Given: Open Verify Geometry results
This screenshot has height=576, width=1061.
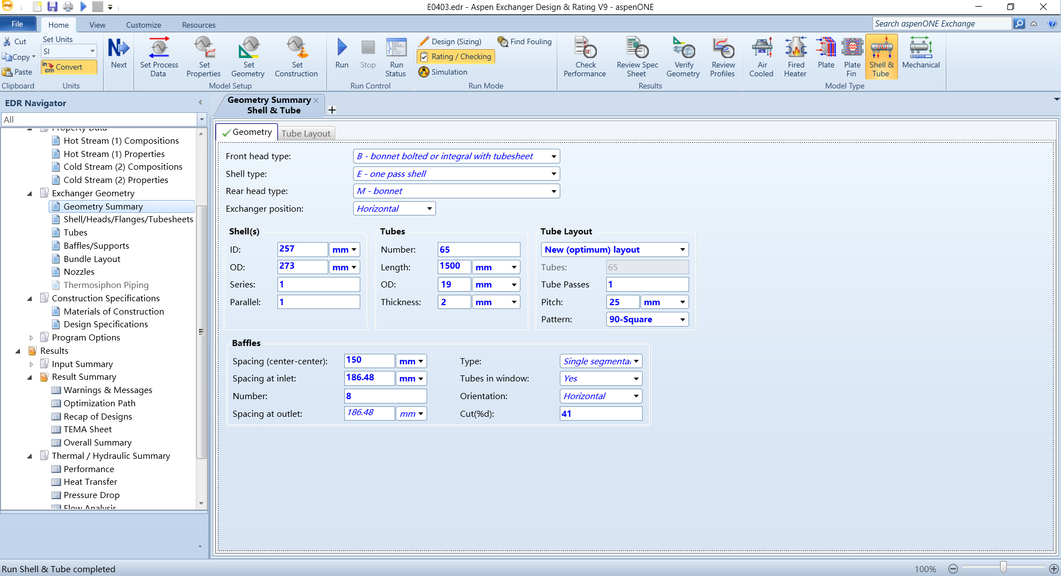Looking at the screenshot, I should (683, 57).
